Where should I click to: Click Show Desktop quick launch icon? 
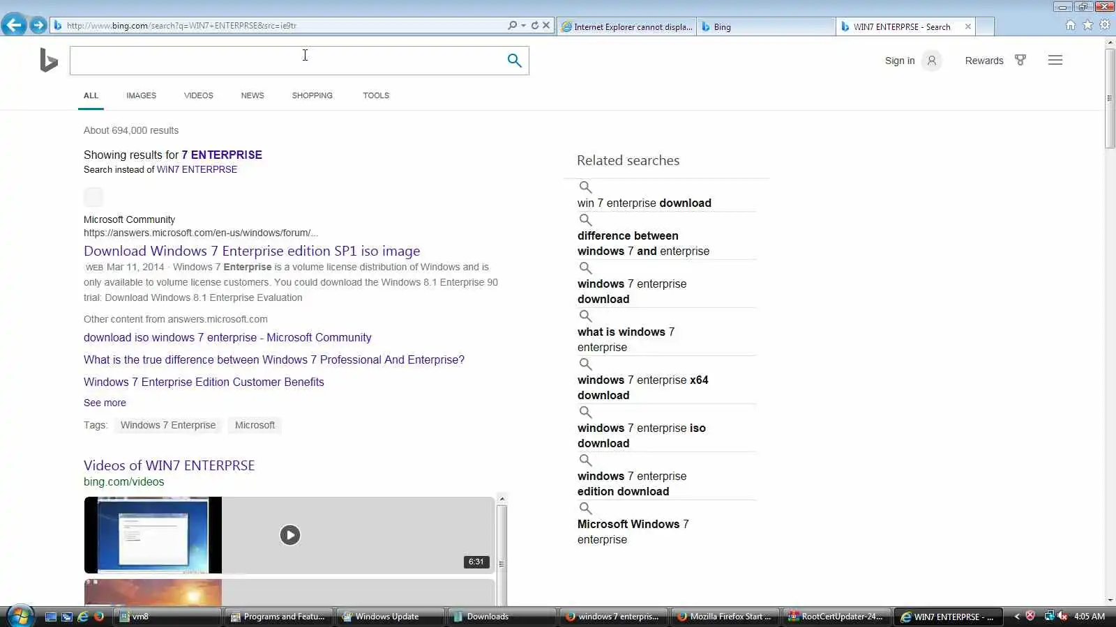[50, 617]
